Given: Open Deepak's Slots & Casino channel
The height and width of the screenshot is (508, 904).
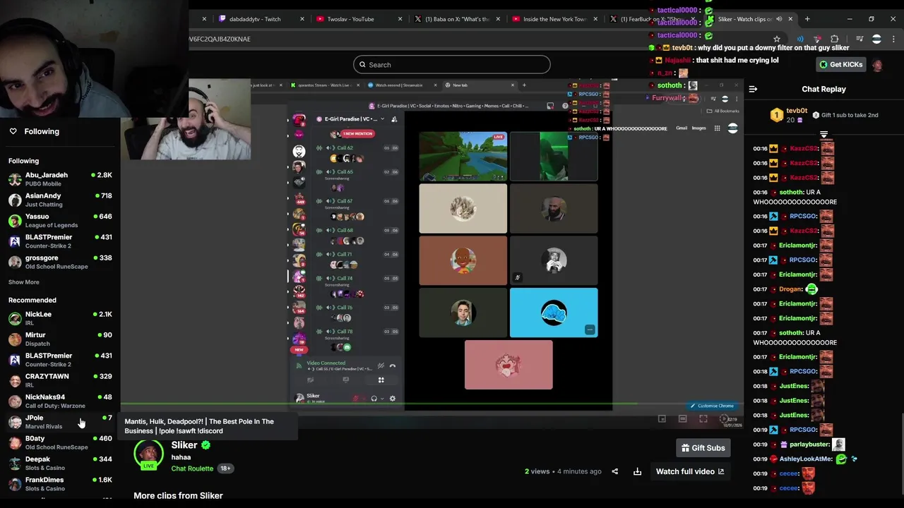Looking at the screenshot, I should pos(60,463).
